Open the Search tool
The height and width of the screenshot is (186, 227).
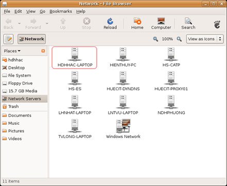[188, 24]
